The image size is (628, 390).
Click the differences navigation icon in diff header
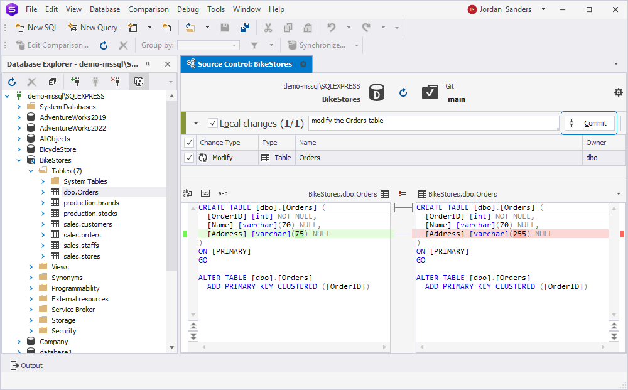point(403,194)
